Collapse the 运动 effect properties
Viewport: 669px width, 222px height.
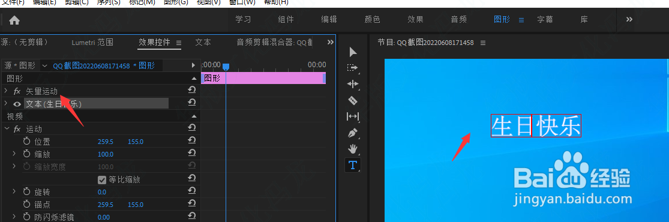pyautogui.click(x=6, y=128)
